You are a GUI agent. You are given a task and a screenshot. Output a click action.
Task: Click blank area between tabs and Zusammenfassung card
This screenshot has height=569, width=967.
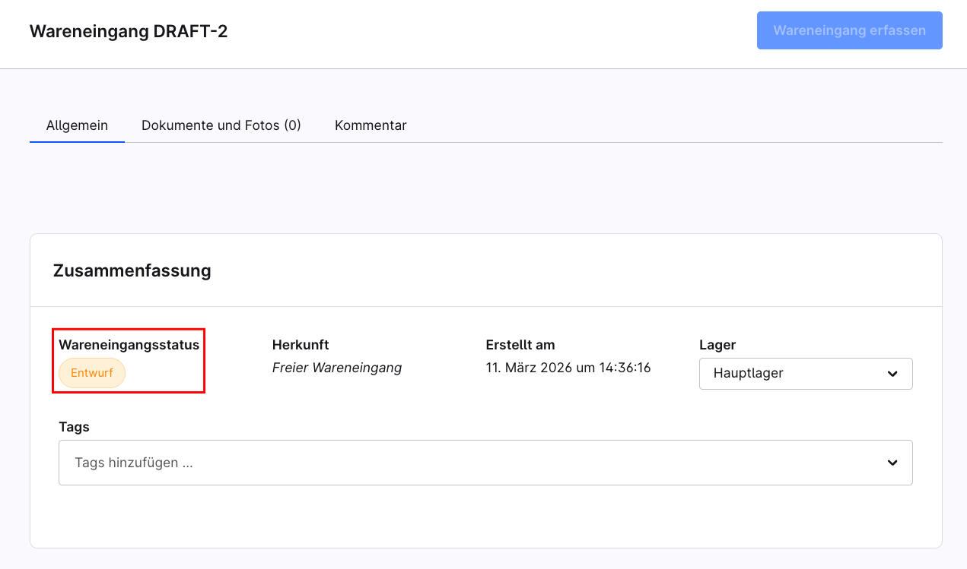(485, 188)
